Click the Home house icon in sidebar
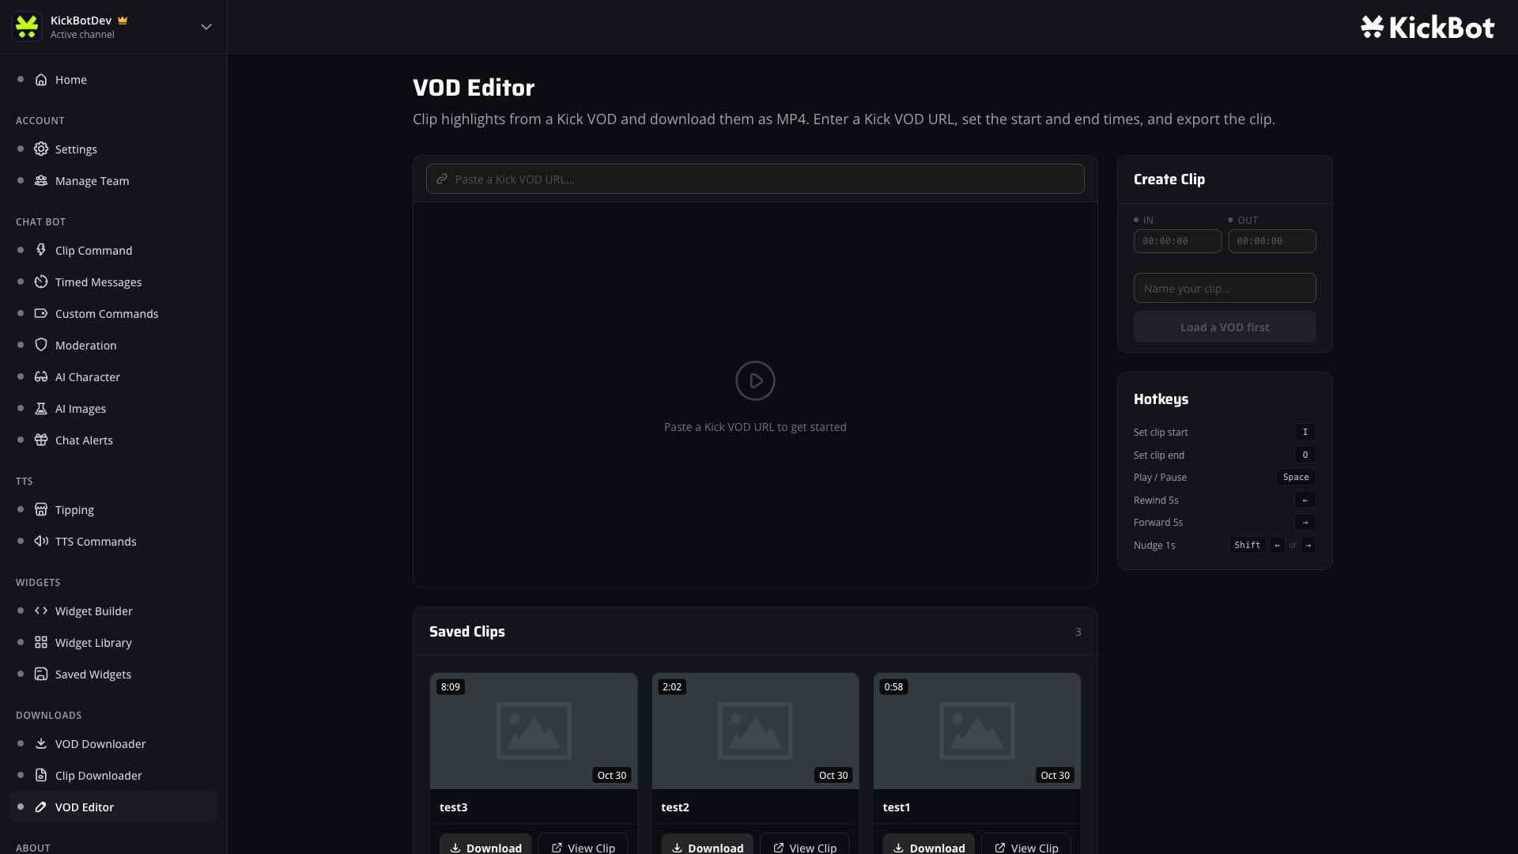 click(41, 80)
